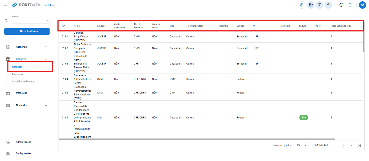Open the items per page dropdown
The height and width of the screenshot is (161, 369).
pos(302,146)
